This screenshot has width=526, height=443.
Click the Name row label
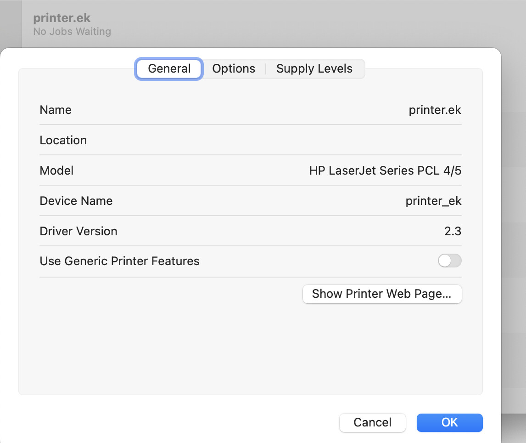[56, 110]
